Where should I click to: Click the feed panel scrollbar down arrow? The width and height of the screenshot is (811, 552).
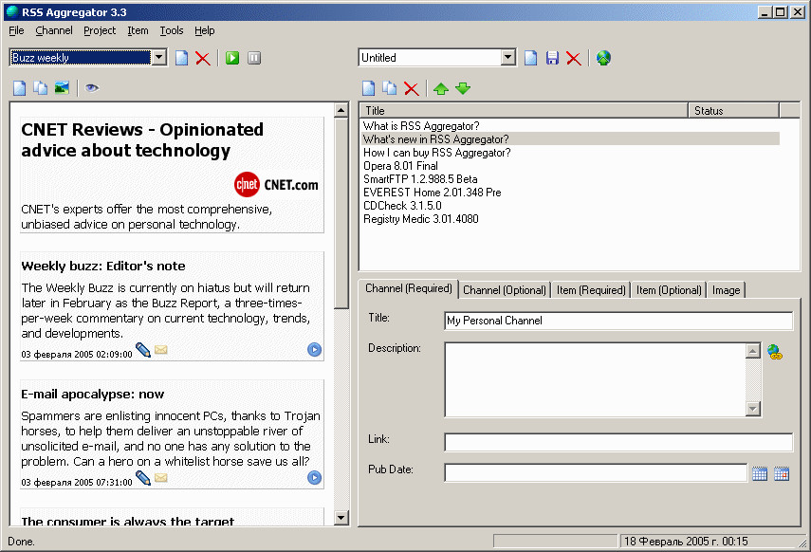(x=341, y=517)
